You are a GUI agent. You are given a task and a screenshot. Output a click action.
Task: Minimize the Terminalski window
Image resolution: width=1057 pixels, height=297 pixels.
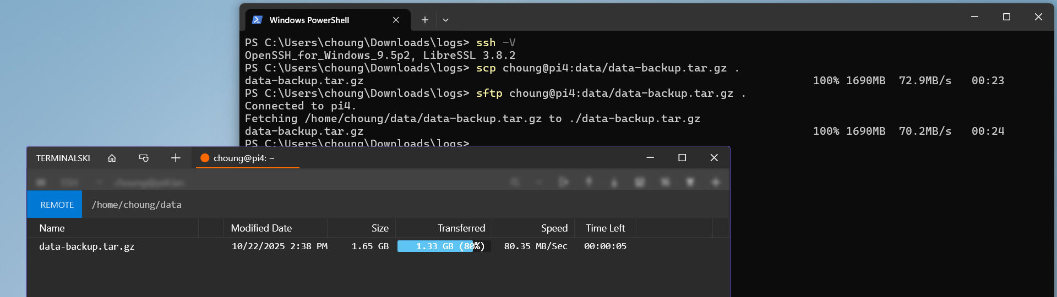(x=650, y=158)
